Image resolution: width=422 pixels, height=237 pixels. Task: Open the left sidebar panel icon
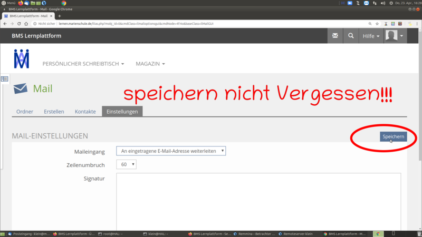tap(4, 79)
